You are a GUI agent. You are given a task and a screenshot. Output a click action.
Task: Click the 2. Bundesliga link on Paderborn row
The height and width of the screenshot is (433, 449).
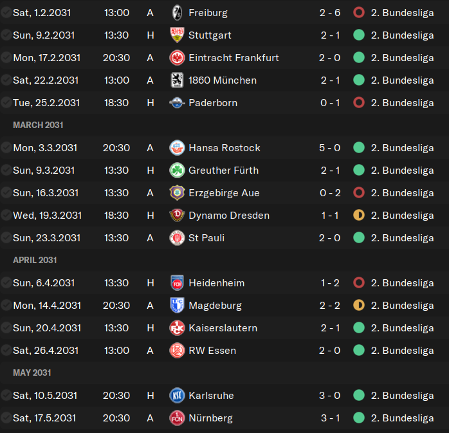(402, 103)
